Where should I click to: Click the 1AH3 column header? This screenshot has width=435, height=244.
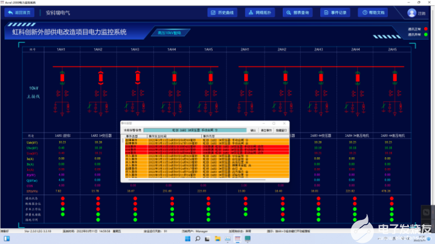point(135,49)
